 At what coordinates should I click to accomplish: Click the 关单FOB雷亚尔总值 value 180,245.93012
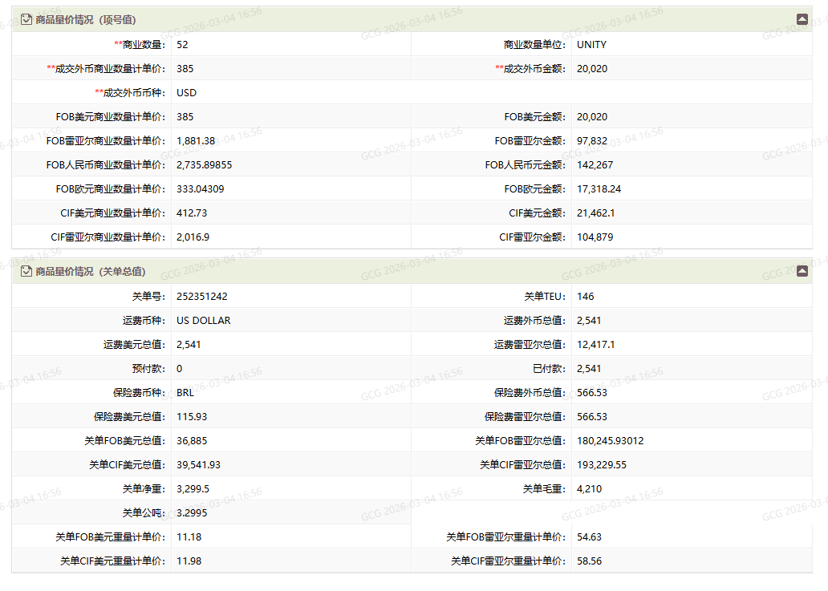point(610,441)
